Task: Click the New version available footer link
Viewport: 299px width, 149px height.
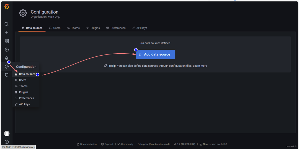Action: click(213, 144)
